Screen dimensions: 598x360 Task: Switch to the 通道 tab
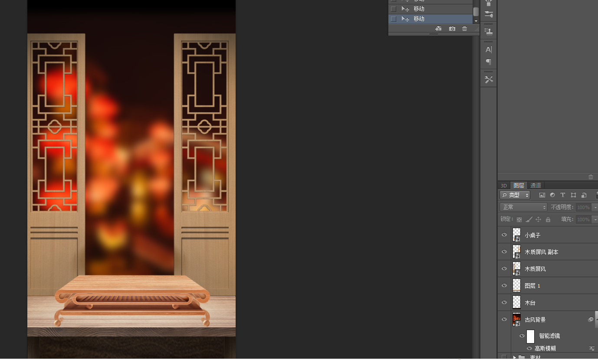[x=536, y=185]
